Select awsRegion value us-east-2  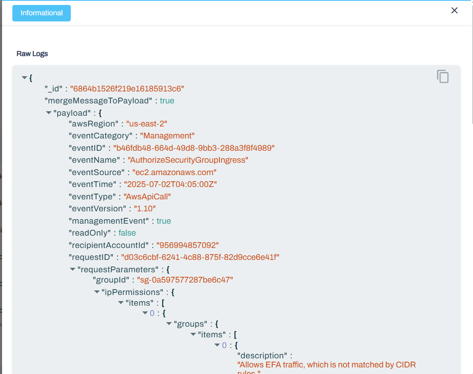click(147, 124)
